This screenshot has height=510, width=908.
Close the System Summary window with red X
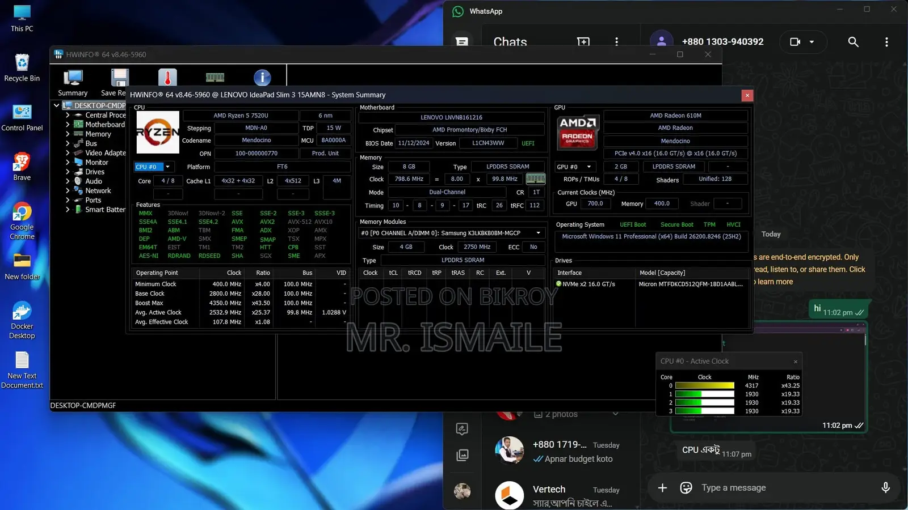(x=747, y=95)
